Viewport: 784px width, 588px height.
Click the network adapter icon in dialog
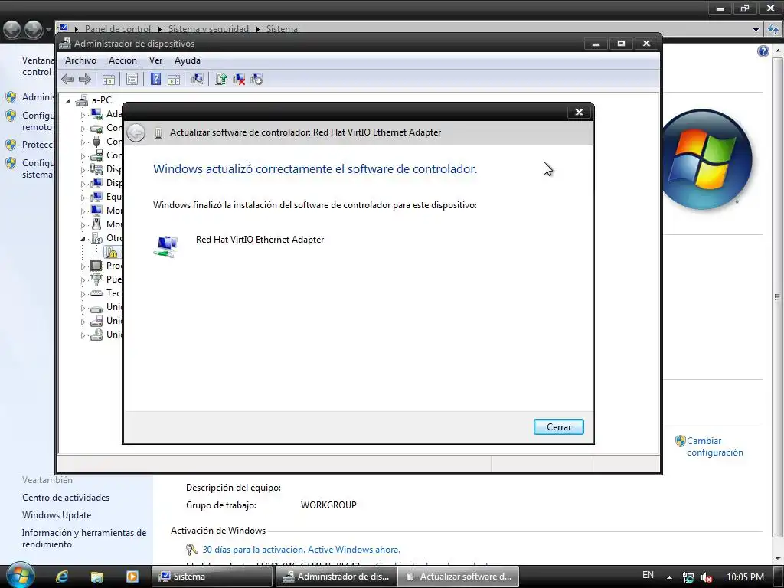coord(165,247)
